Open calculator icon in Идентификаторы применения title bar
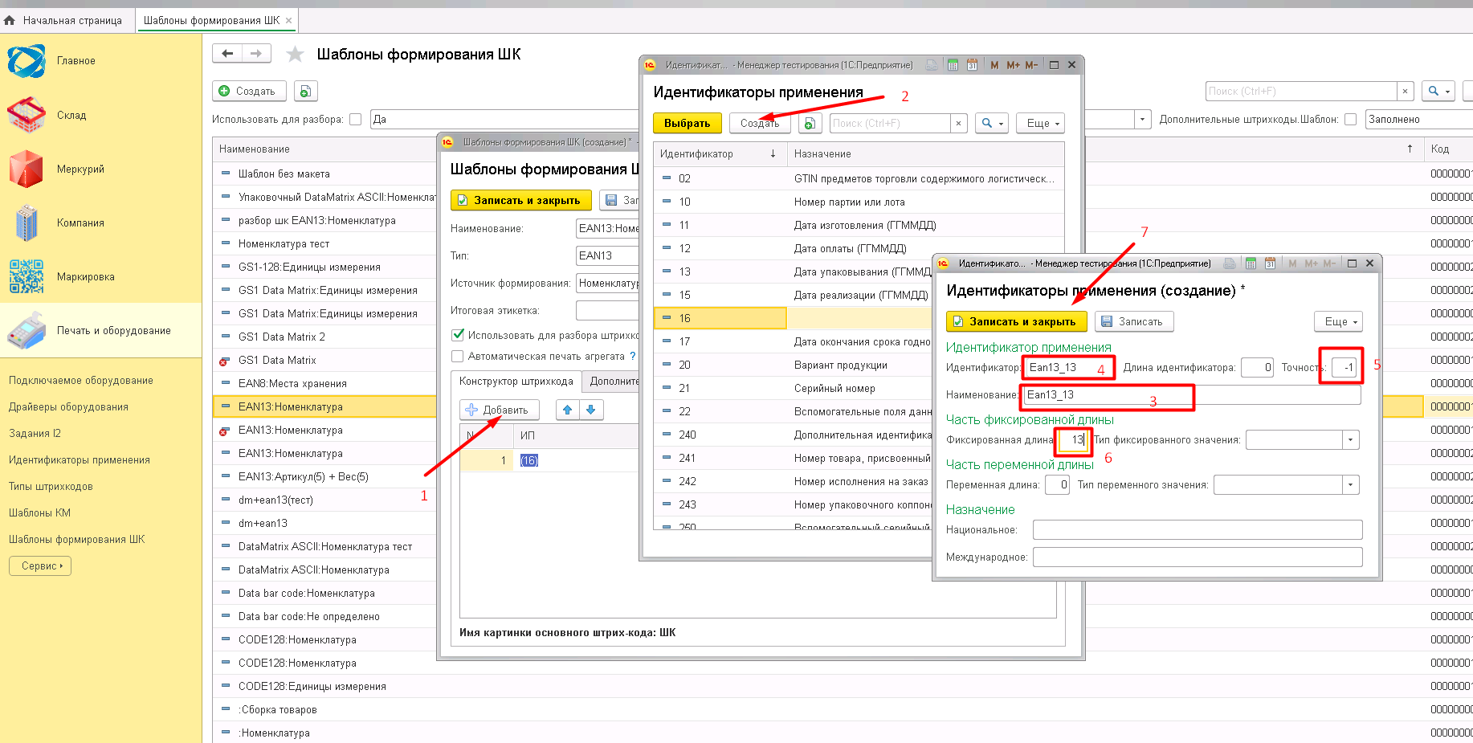The width and height of the screenshot is (1473, 743). coord(953,65)
